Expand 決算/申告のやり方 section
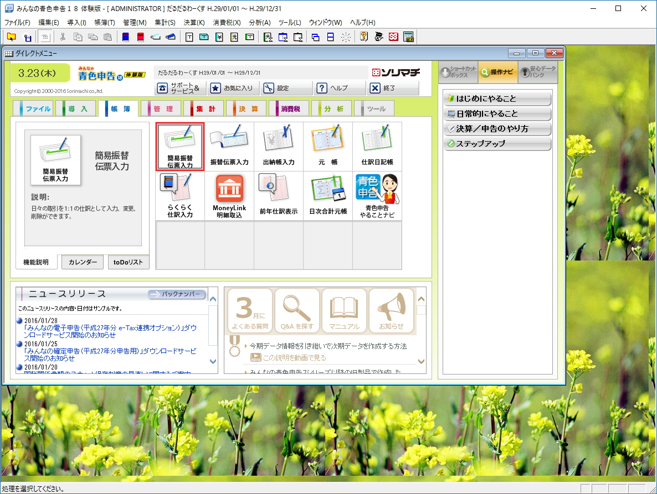 click(497, 129)
